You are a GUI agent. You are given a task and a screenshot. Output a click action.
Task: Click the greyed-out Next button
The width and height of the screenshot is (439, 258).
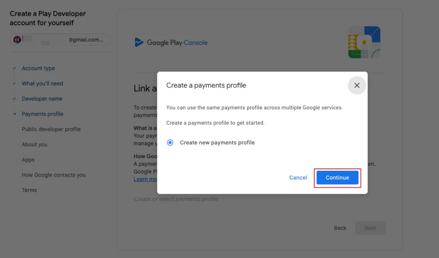pos(370,228)
